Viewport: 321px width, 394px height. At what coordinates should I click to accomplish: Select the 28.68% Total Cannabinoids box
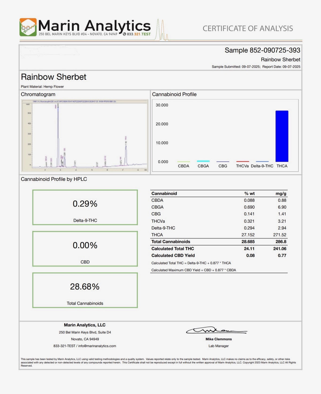[x=85, y=290]
